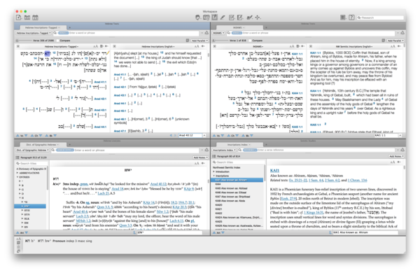
Task: Click the Research search field in toolbar
Action: point(380,17)
